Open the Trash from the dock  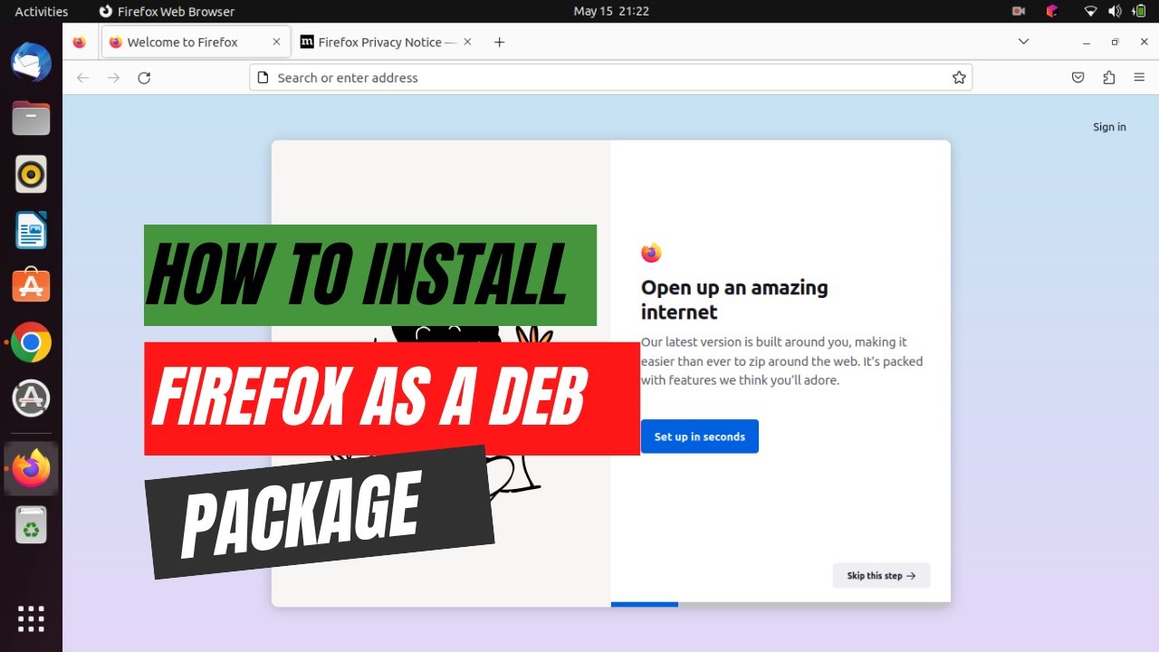point(31,524)
